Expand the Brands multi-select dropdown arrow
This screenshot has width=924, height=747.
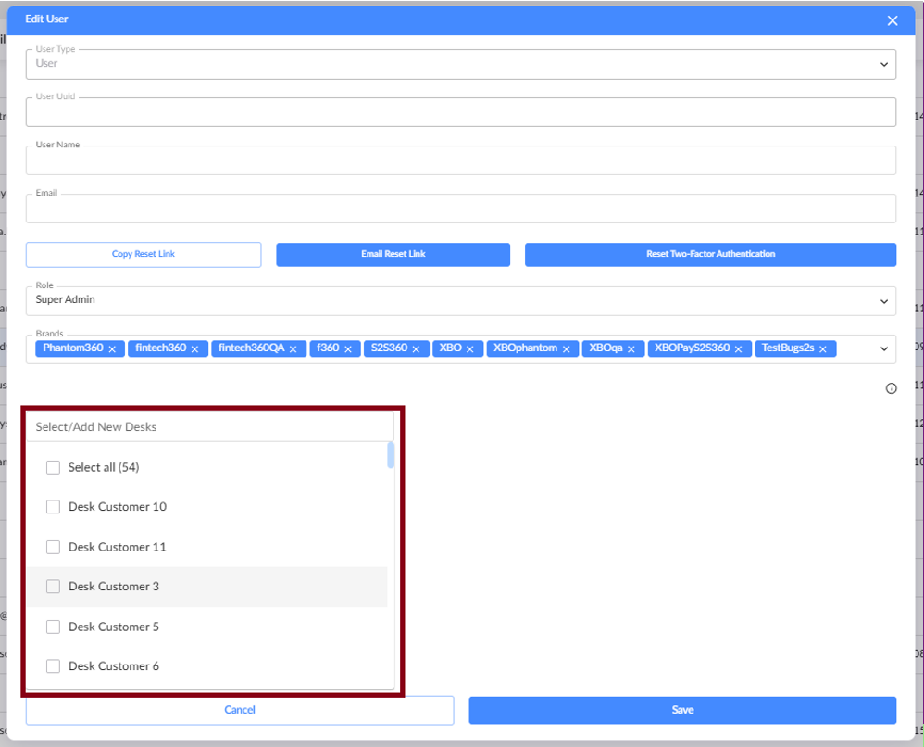tap(883, 349)
